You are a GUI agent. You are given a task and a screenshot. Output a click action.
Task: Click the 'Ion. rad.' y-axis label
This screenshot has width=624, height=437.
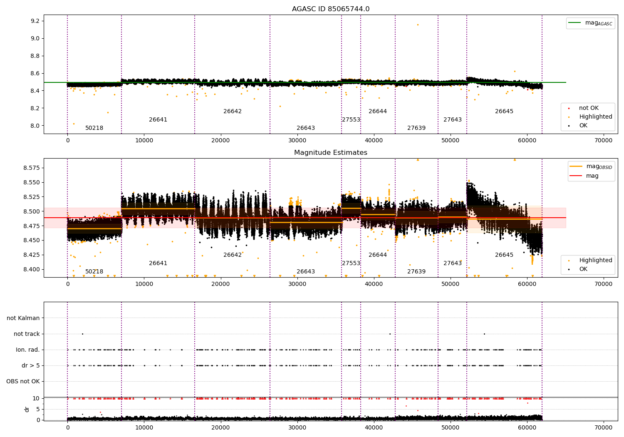tap(28, 350)
